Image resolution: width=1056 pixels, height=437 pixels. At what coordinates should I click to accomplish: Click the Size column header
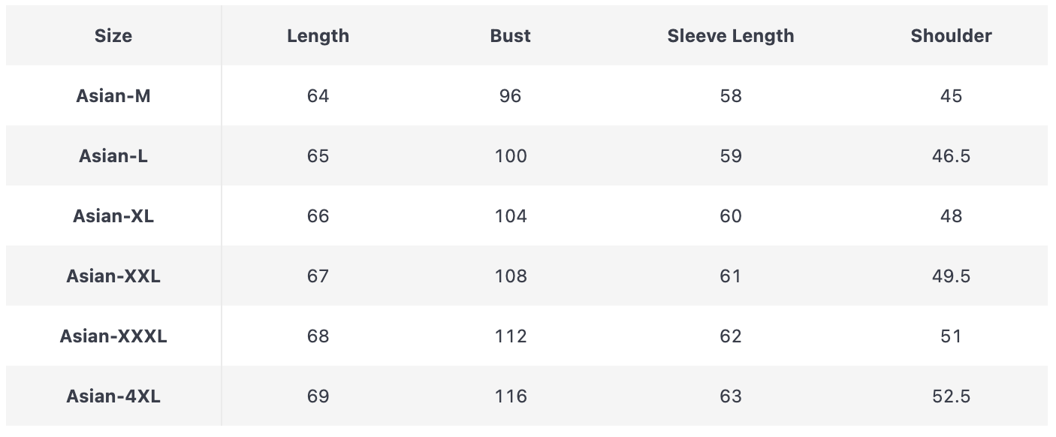point(113,36)
